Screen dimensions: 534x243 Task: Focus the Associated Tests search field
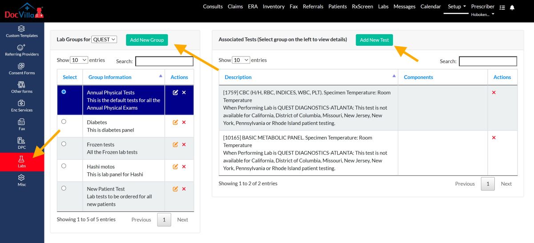click(x=488, y=61)
